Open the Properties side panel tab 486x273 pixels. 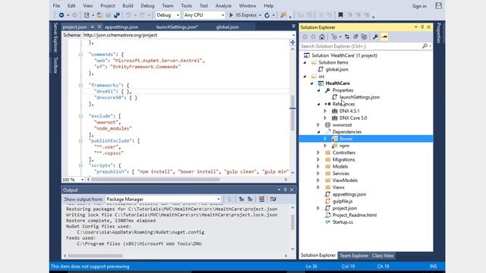pyautogui.click(x=439, y=33)
